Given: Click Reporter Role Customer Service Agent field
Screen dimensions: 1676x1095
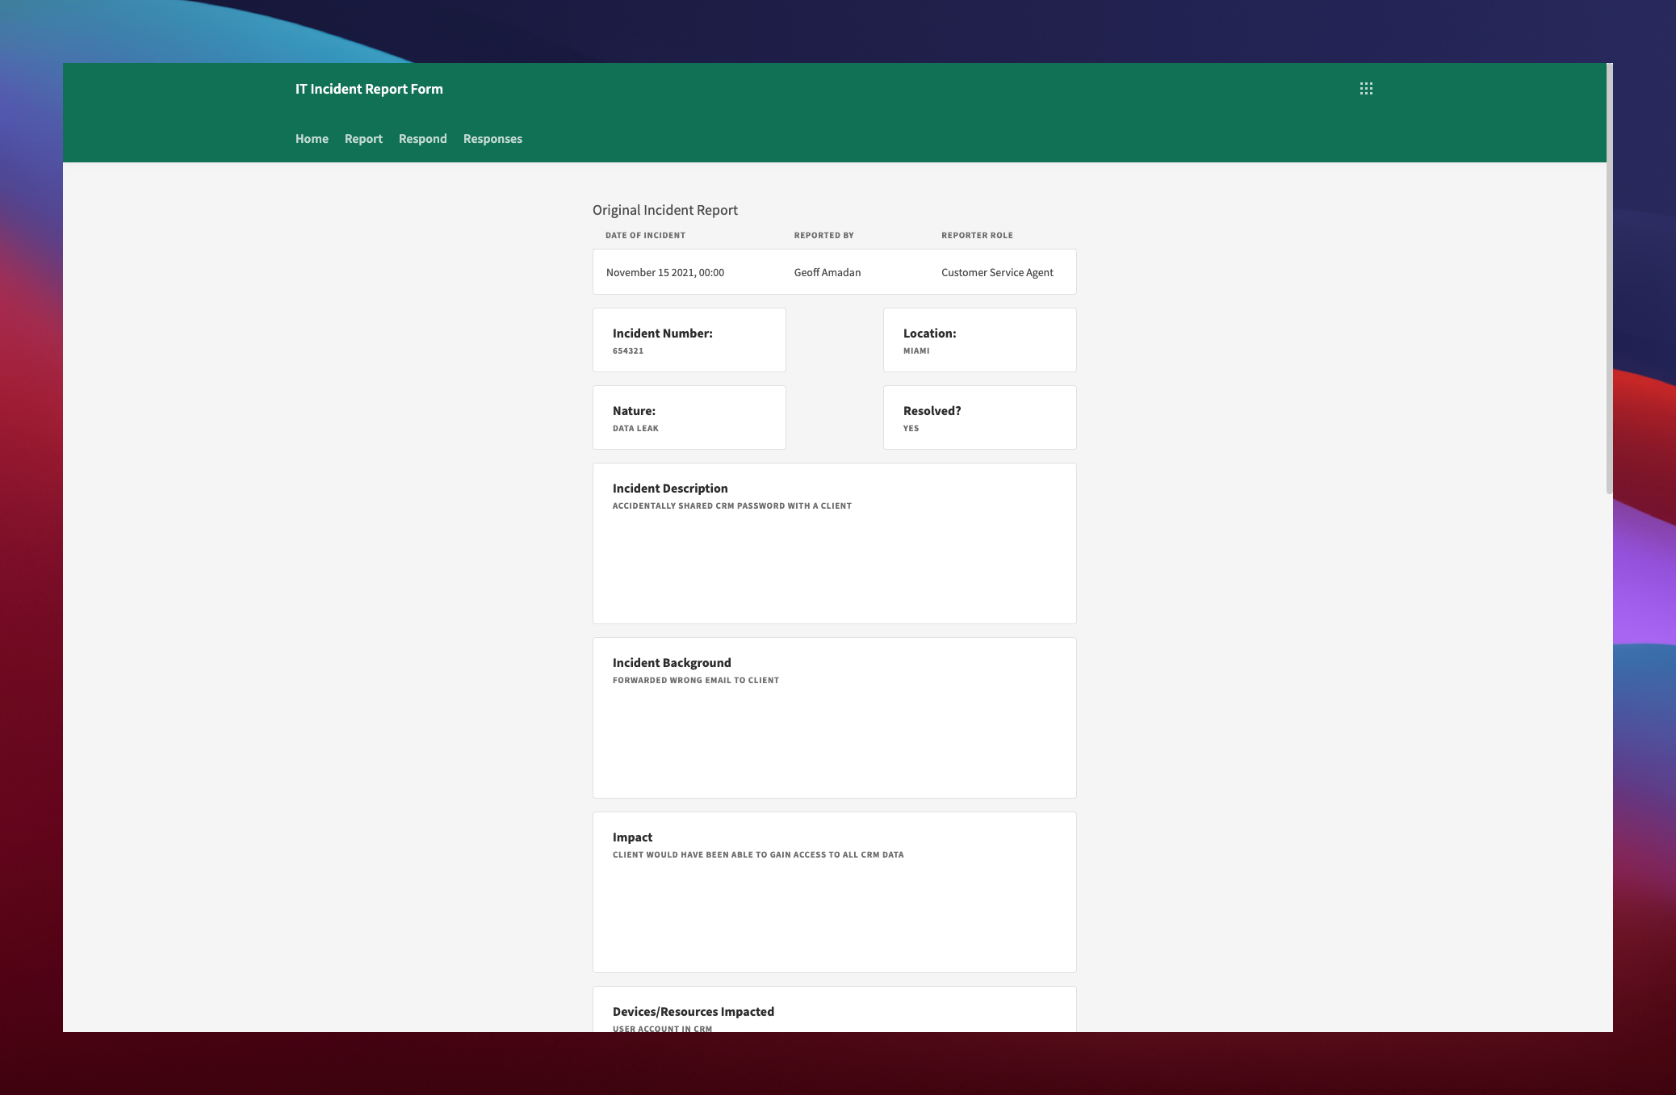Looking at the screenshot, I should click(x=995, y=271).
